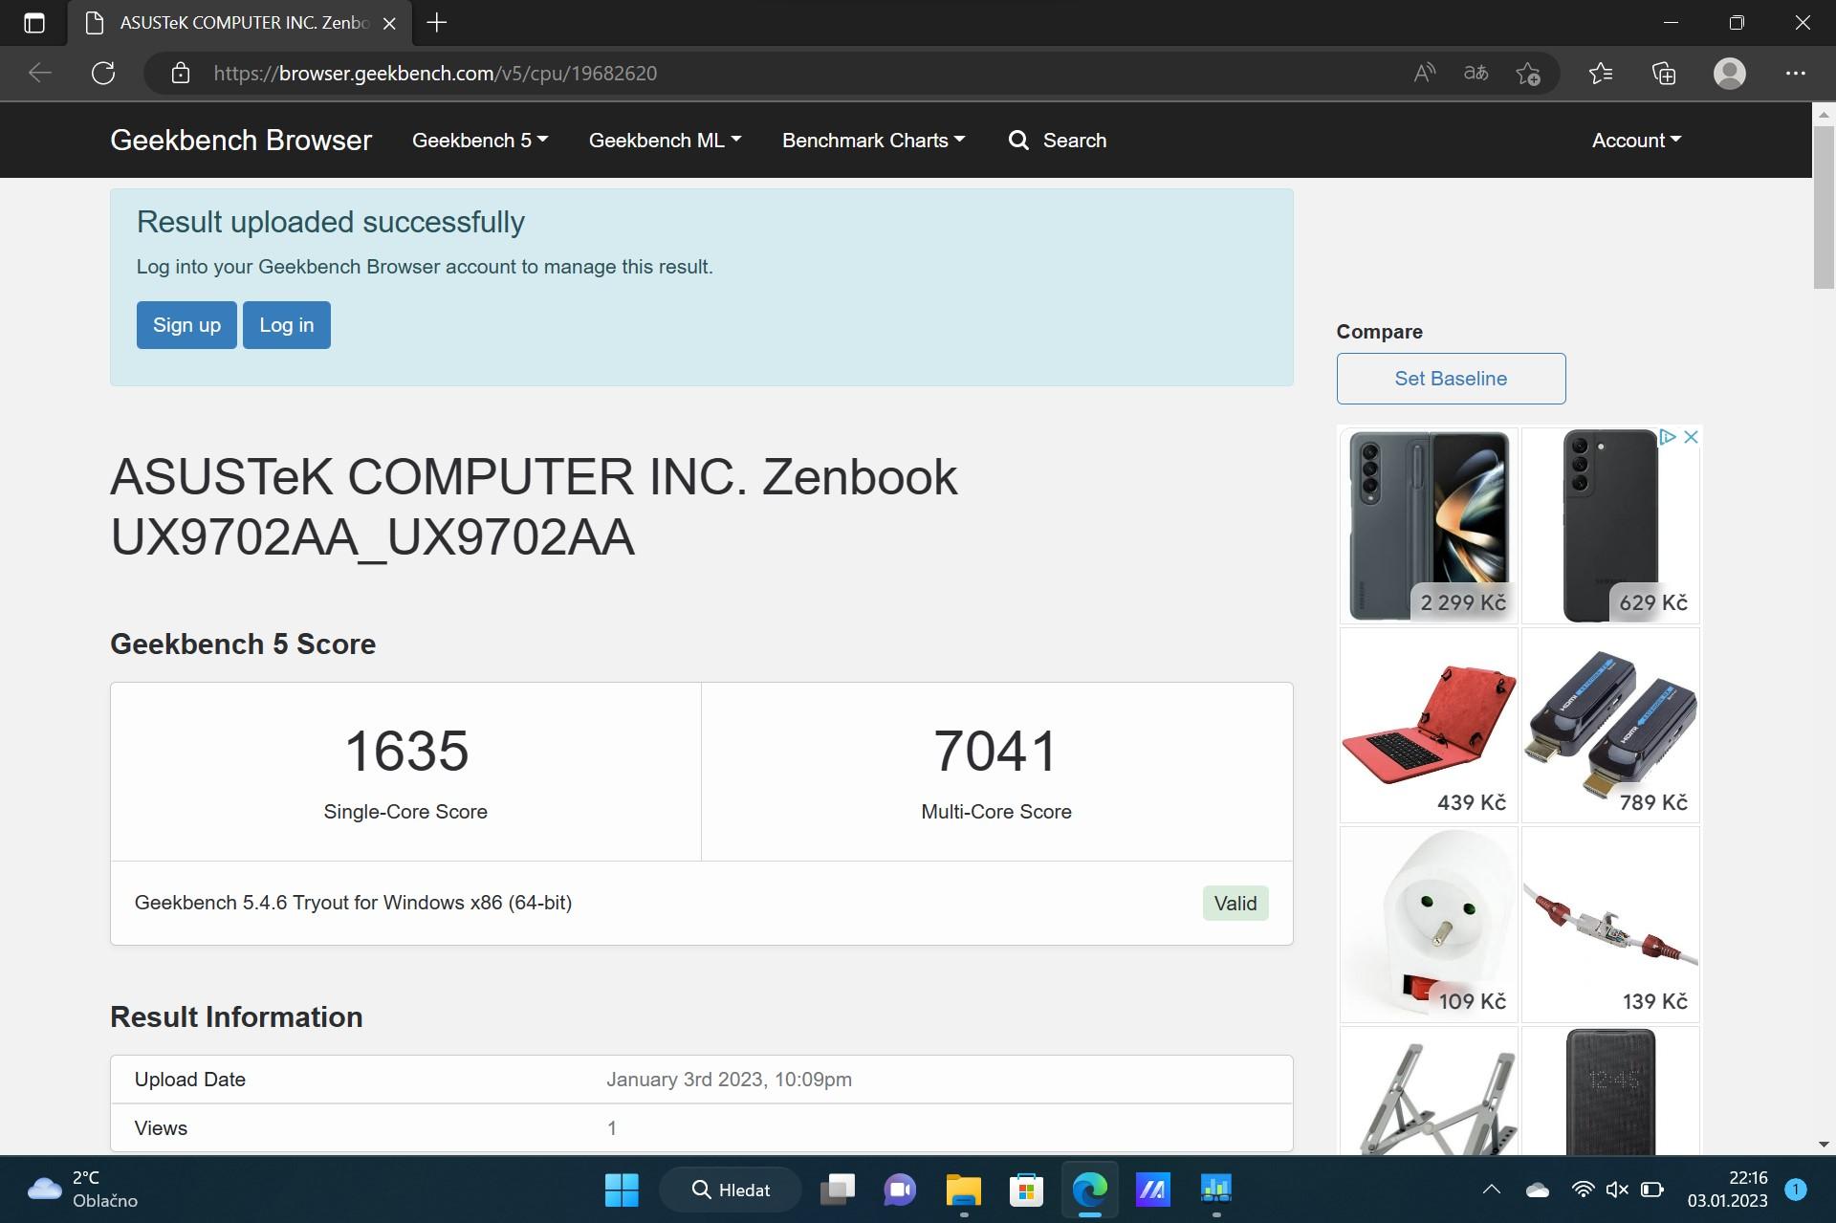View site info lock icon
The width and height of the screenshot is (1836, 1223).
point(181,74)
